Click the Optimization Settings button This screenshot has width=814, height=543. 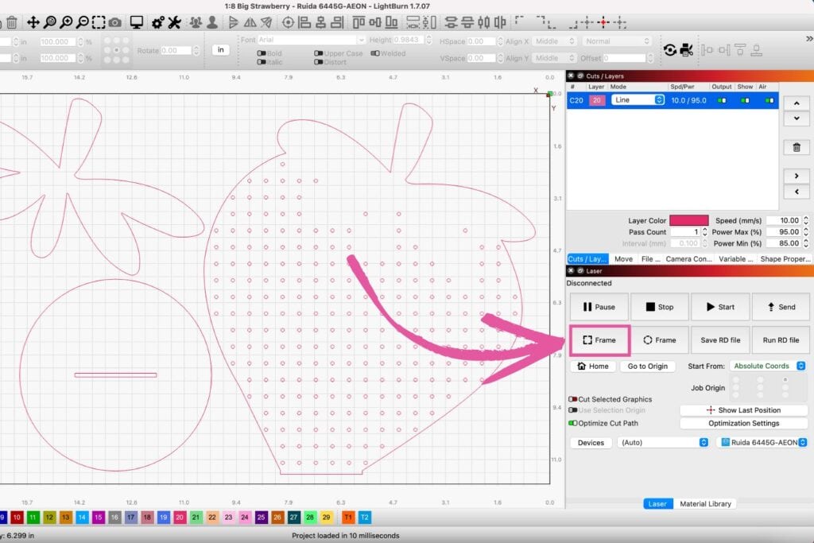coord(743,423)
